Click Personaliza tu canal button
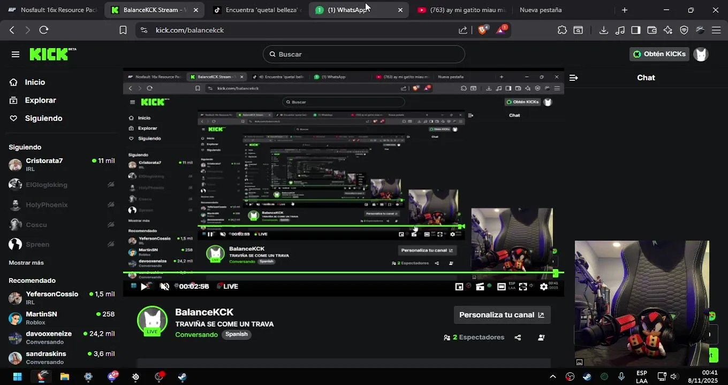The image size is (728, 385). tap(502, 315)
